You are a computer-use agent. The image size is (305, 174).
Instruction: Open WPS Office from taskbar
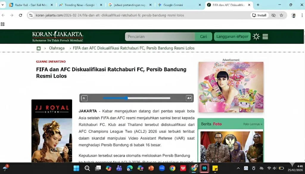(x=183, y=168)
